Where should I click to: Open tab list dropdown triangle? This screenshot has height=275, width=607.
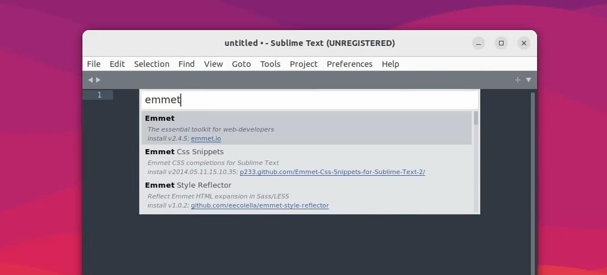click(x=529, y=80)
